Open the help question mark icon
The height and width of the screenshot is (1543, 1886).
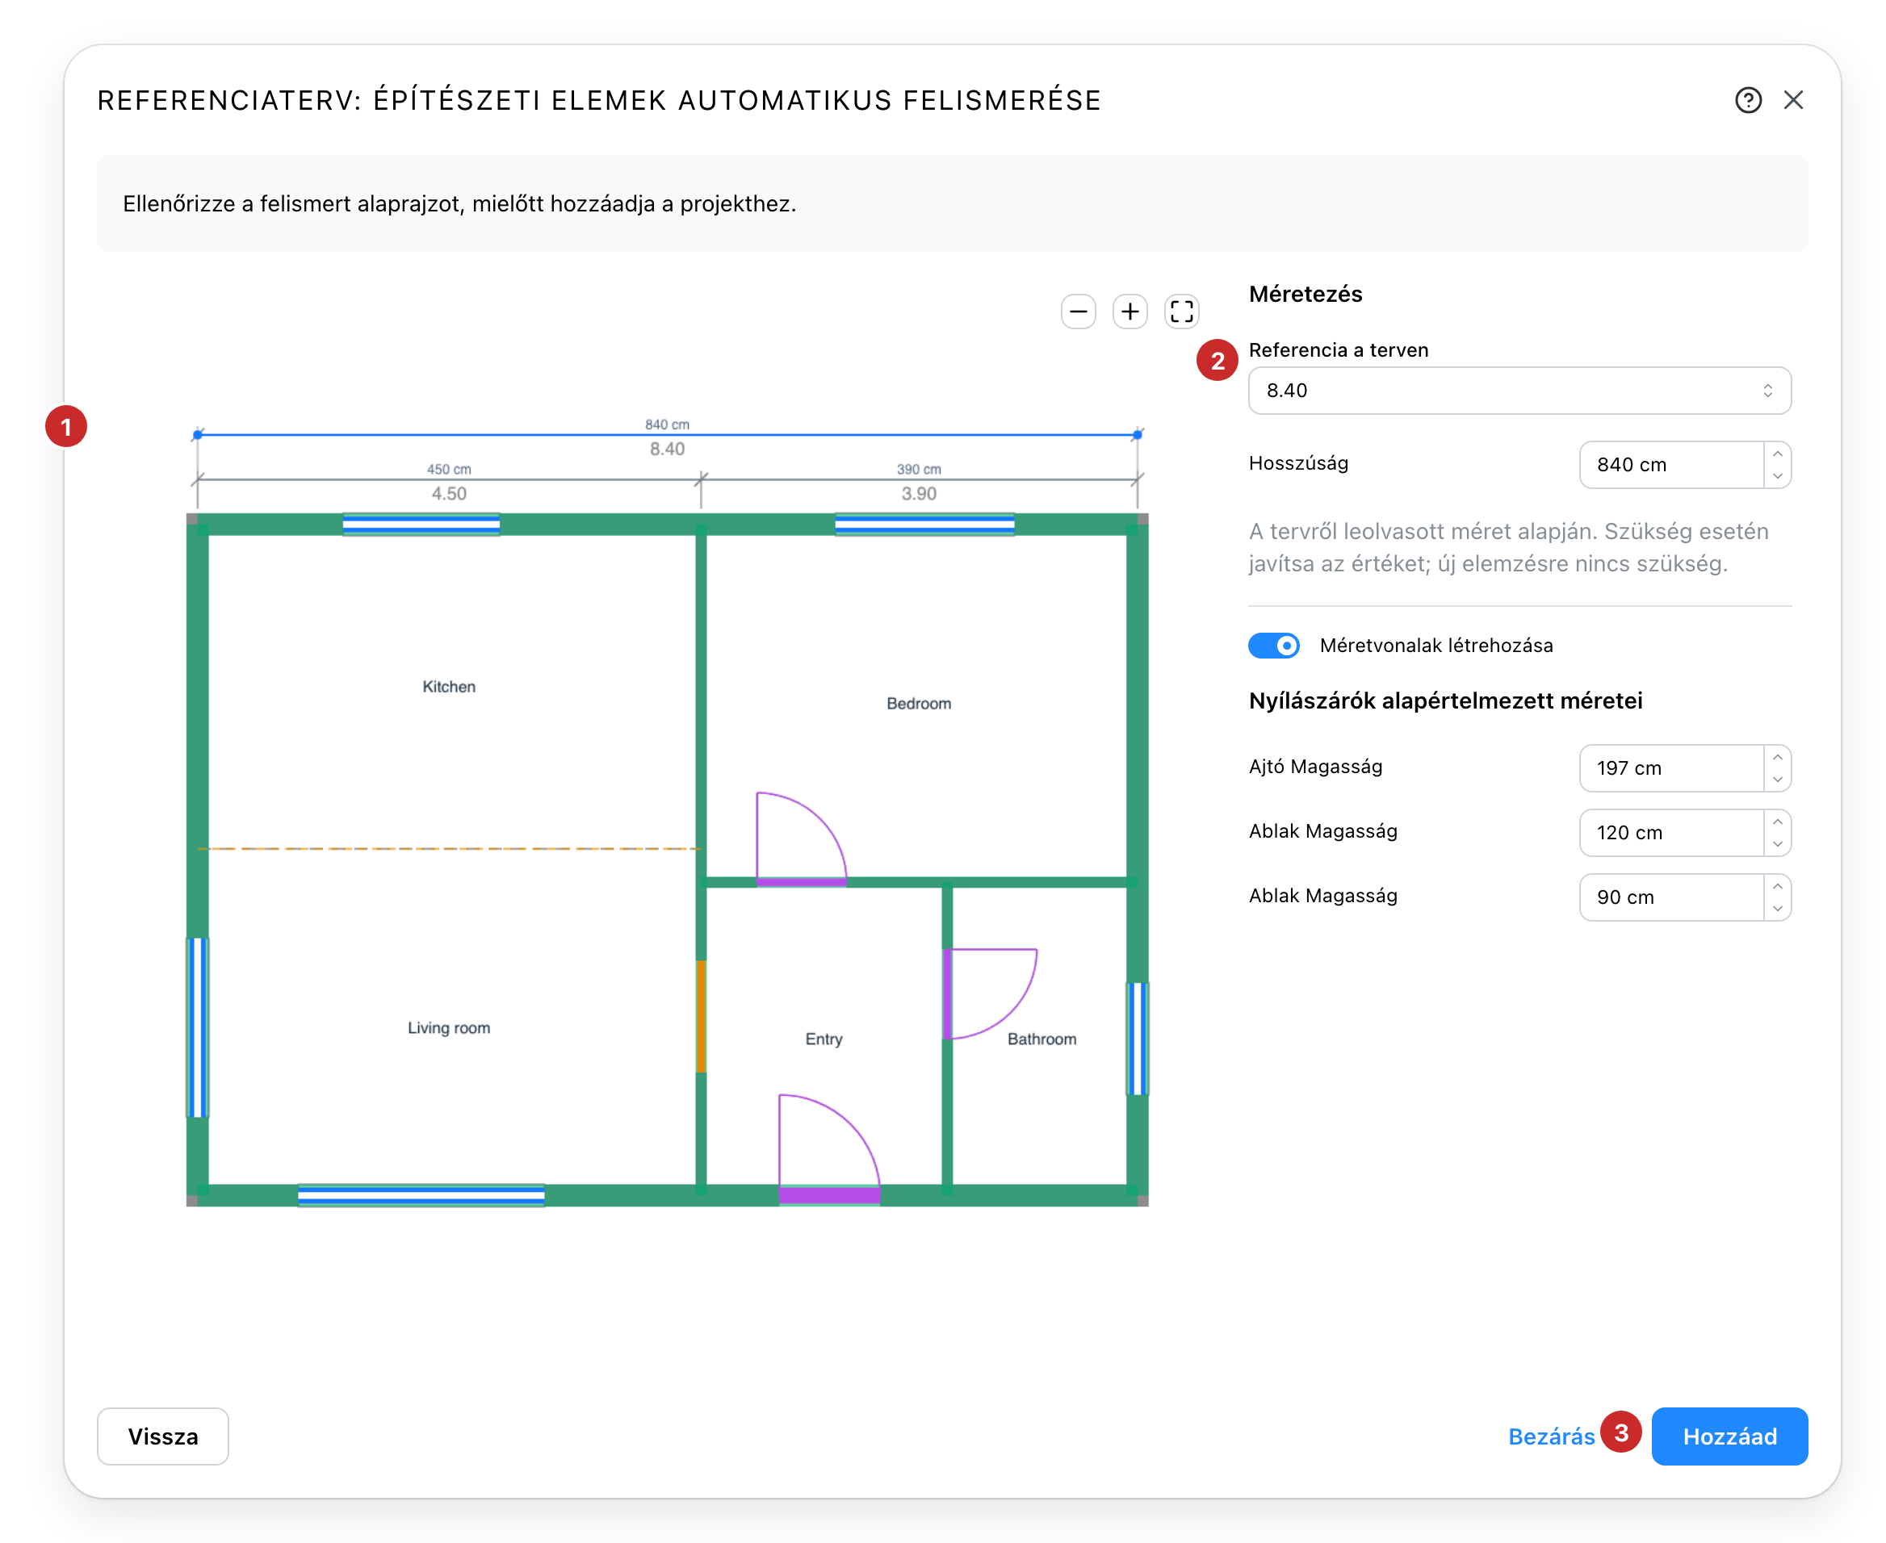1747,100
